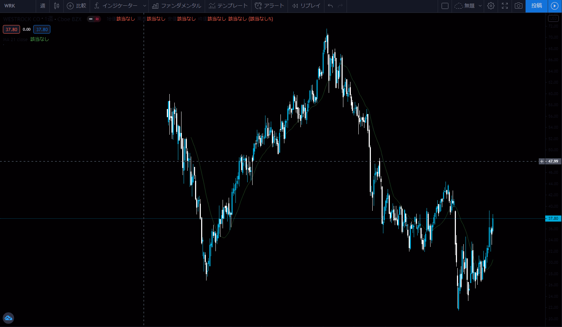Open the candlestick chart type selector
Image resolution: width=562 pixels, height=327 pixels.
(x=56, y=6)
